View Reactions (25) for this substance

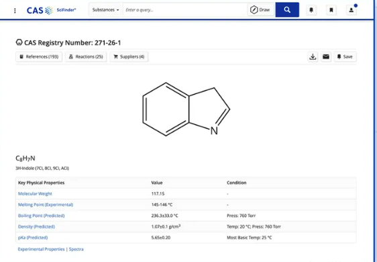(x=86, y=56)
